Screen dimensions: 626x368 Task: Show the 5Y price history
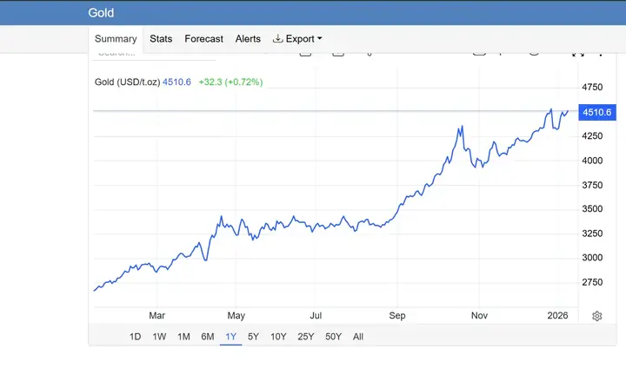[x=253, y=337]
